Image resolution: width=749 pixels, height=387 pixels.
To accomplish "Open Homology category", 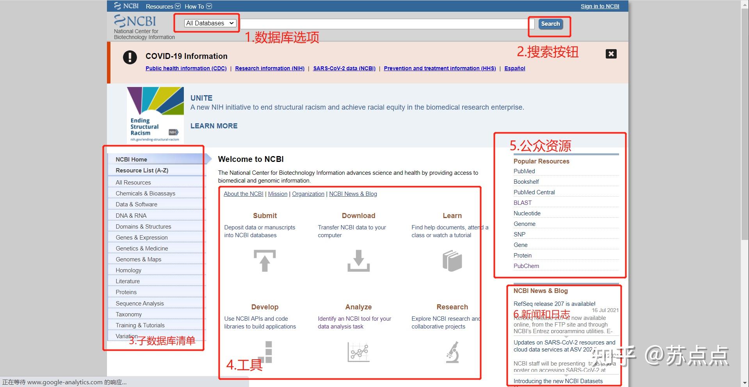I will [156, 270].
